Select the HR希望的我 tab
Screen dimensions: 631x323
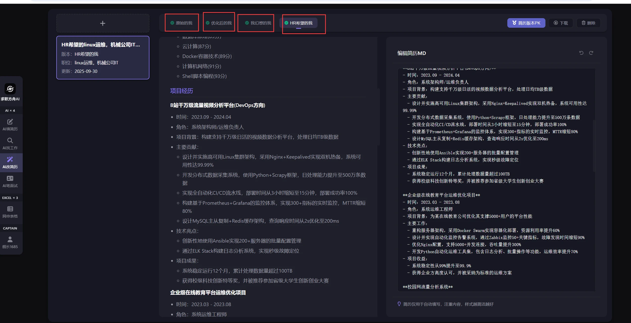[299, 23]
